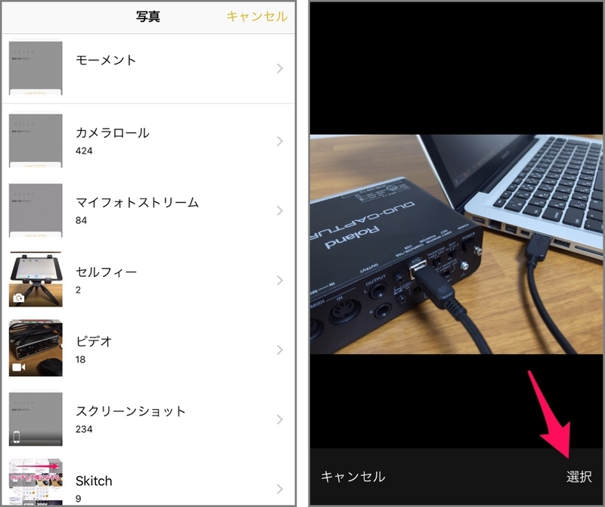
Task: Tap the セルフィー album camera icon thumbnail
Action: [x=36, y=280]
